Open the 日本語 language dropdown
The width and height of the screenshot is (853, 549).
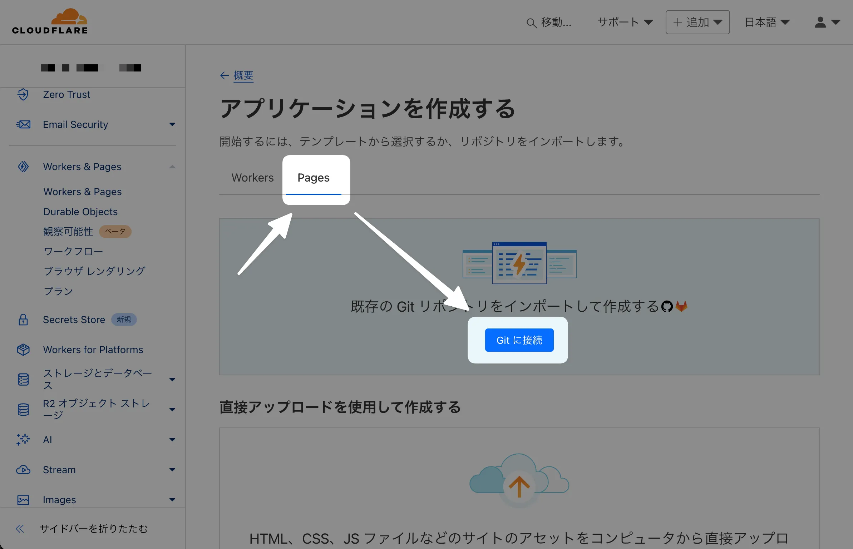click(767, 22)
